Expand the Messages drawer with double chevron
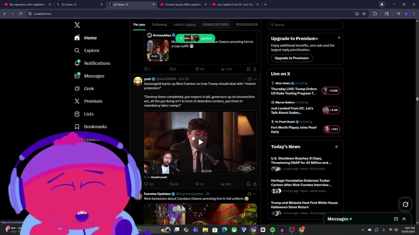This screenshot has width=419, height=235. pyautogui.click(x=404, y=219)
